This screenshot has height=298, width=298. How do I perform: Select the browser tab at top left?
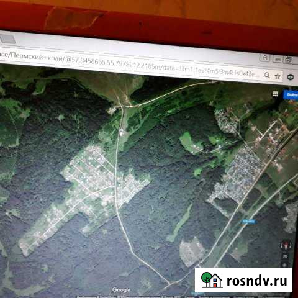point(7,38)
